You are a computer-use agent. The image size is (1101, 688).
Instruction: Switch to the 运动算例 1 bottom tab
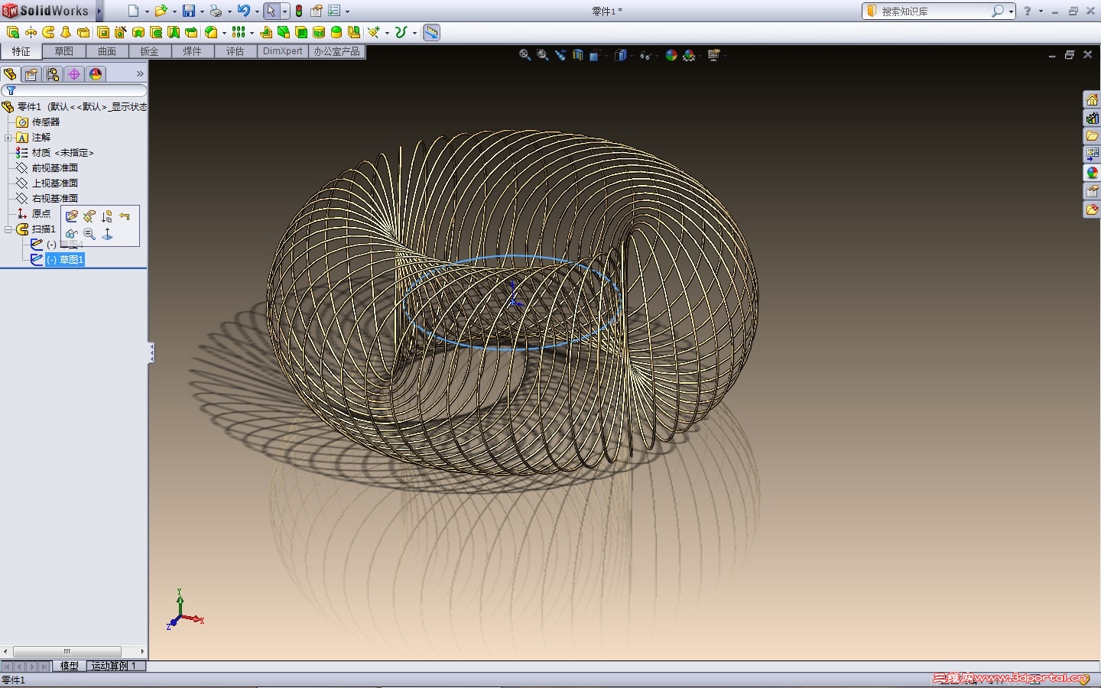(x=115, y=666)
